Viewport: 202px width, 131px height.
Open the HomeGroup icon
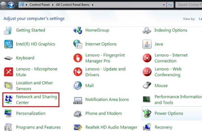[x=78, y=30]
